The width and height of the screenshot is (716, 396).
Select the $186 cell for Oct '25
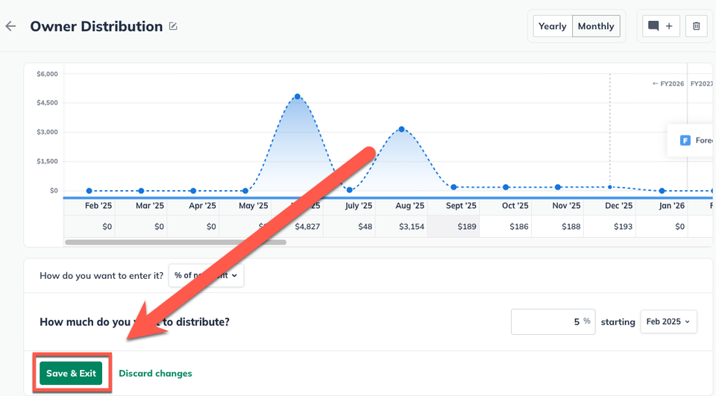(506, 226)
